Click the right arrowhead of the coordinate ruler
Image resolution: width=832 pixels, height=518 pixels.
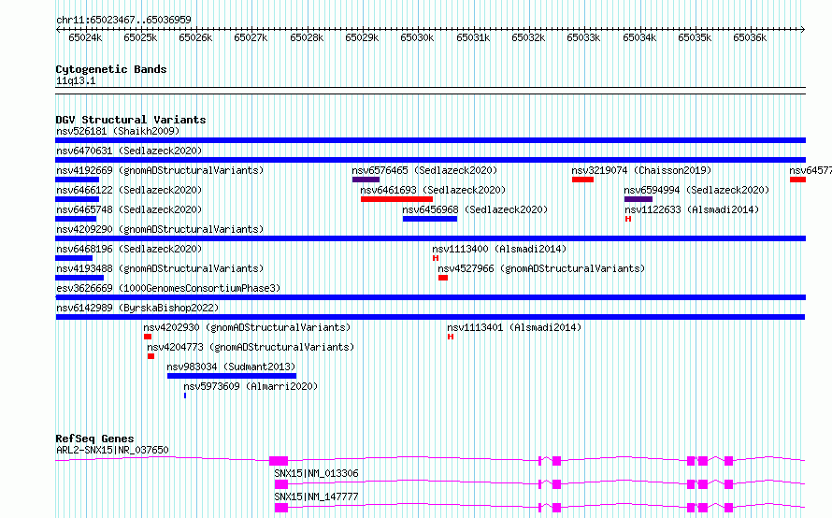click(802, 29)
